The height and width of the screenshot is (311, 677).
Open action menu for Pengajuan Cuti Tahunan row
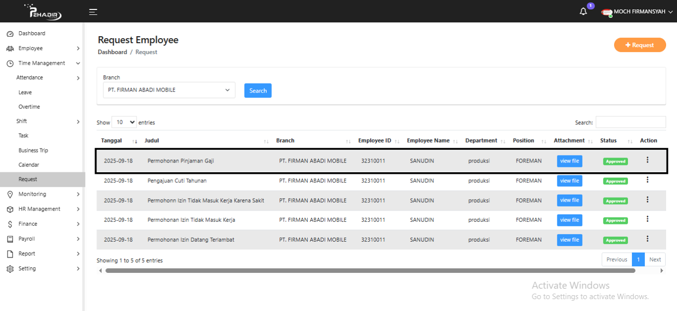[x=647, y=180]
